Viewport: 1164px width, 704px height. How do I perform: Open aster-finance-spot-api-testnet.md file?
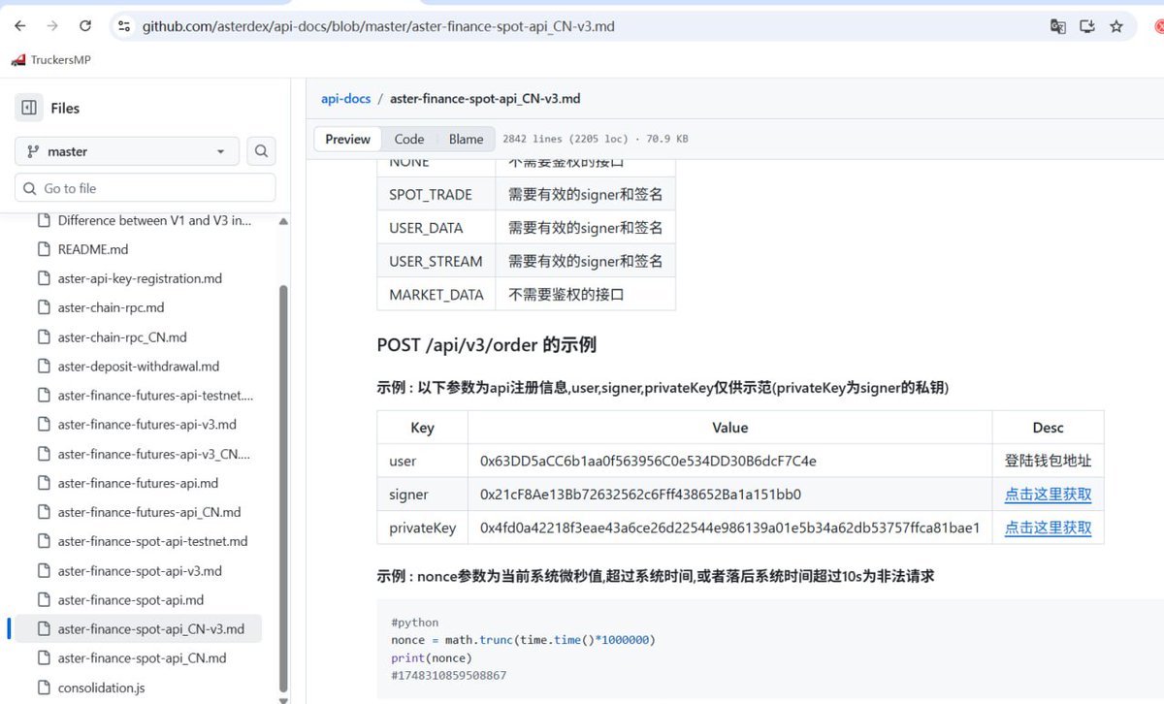(152, 541)
